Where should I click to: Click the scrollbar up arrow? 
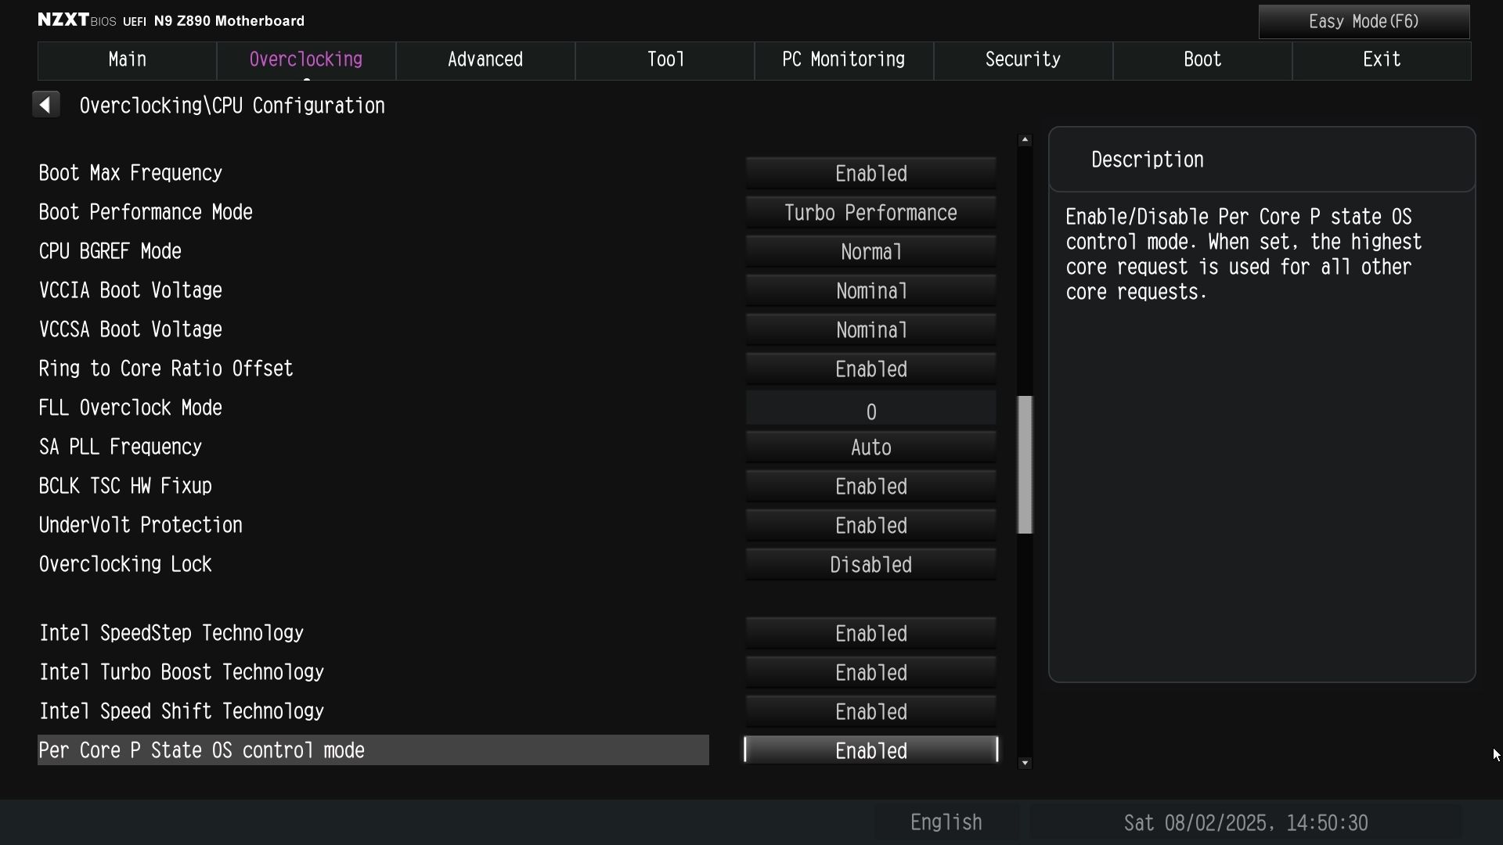(1025, 140)
